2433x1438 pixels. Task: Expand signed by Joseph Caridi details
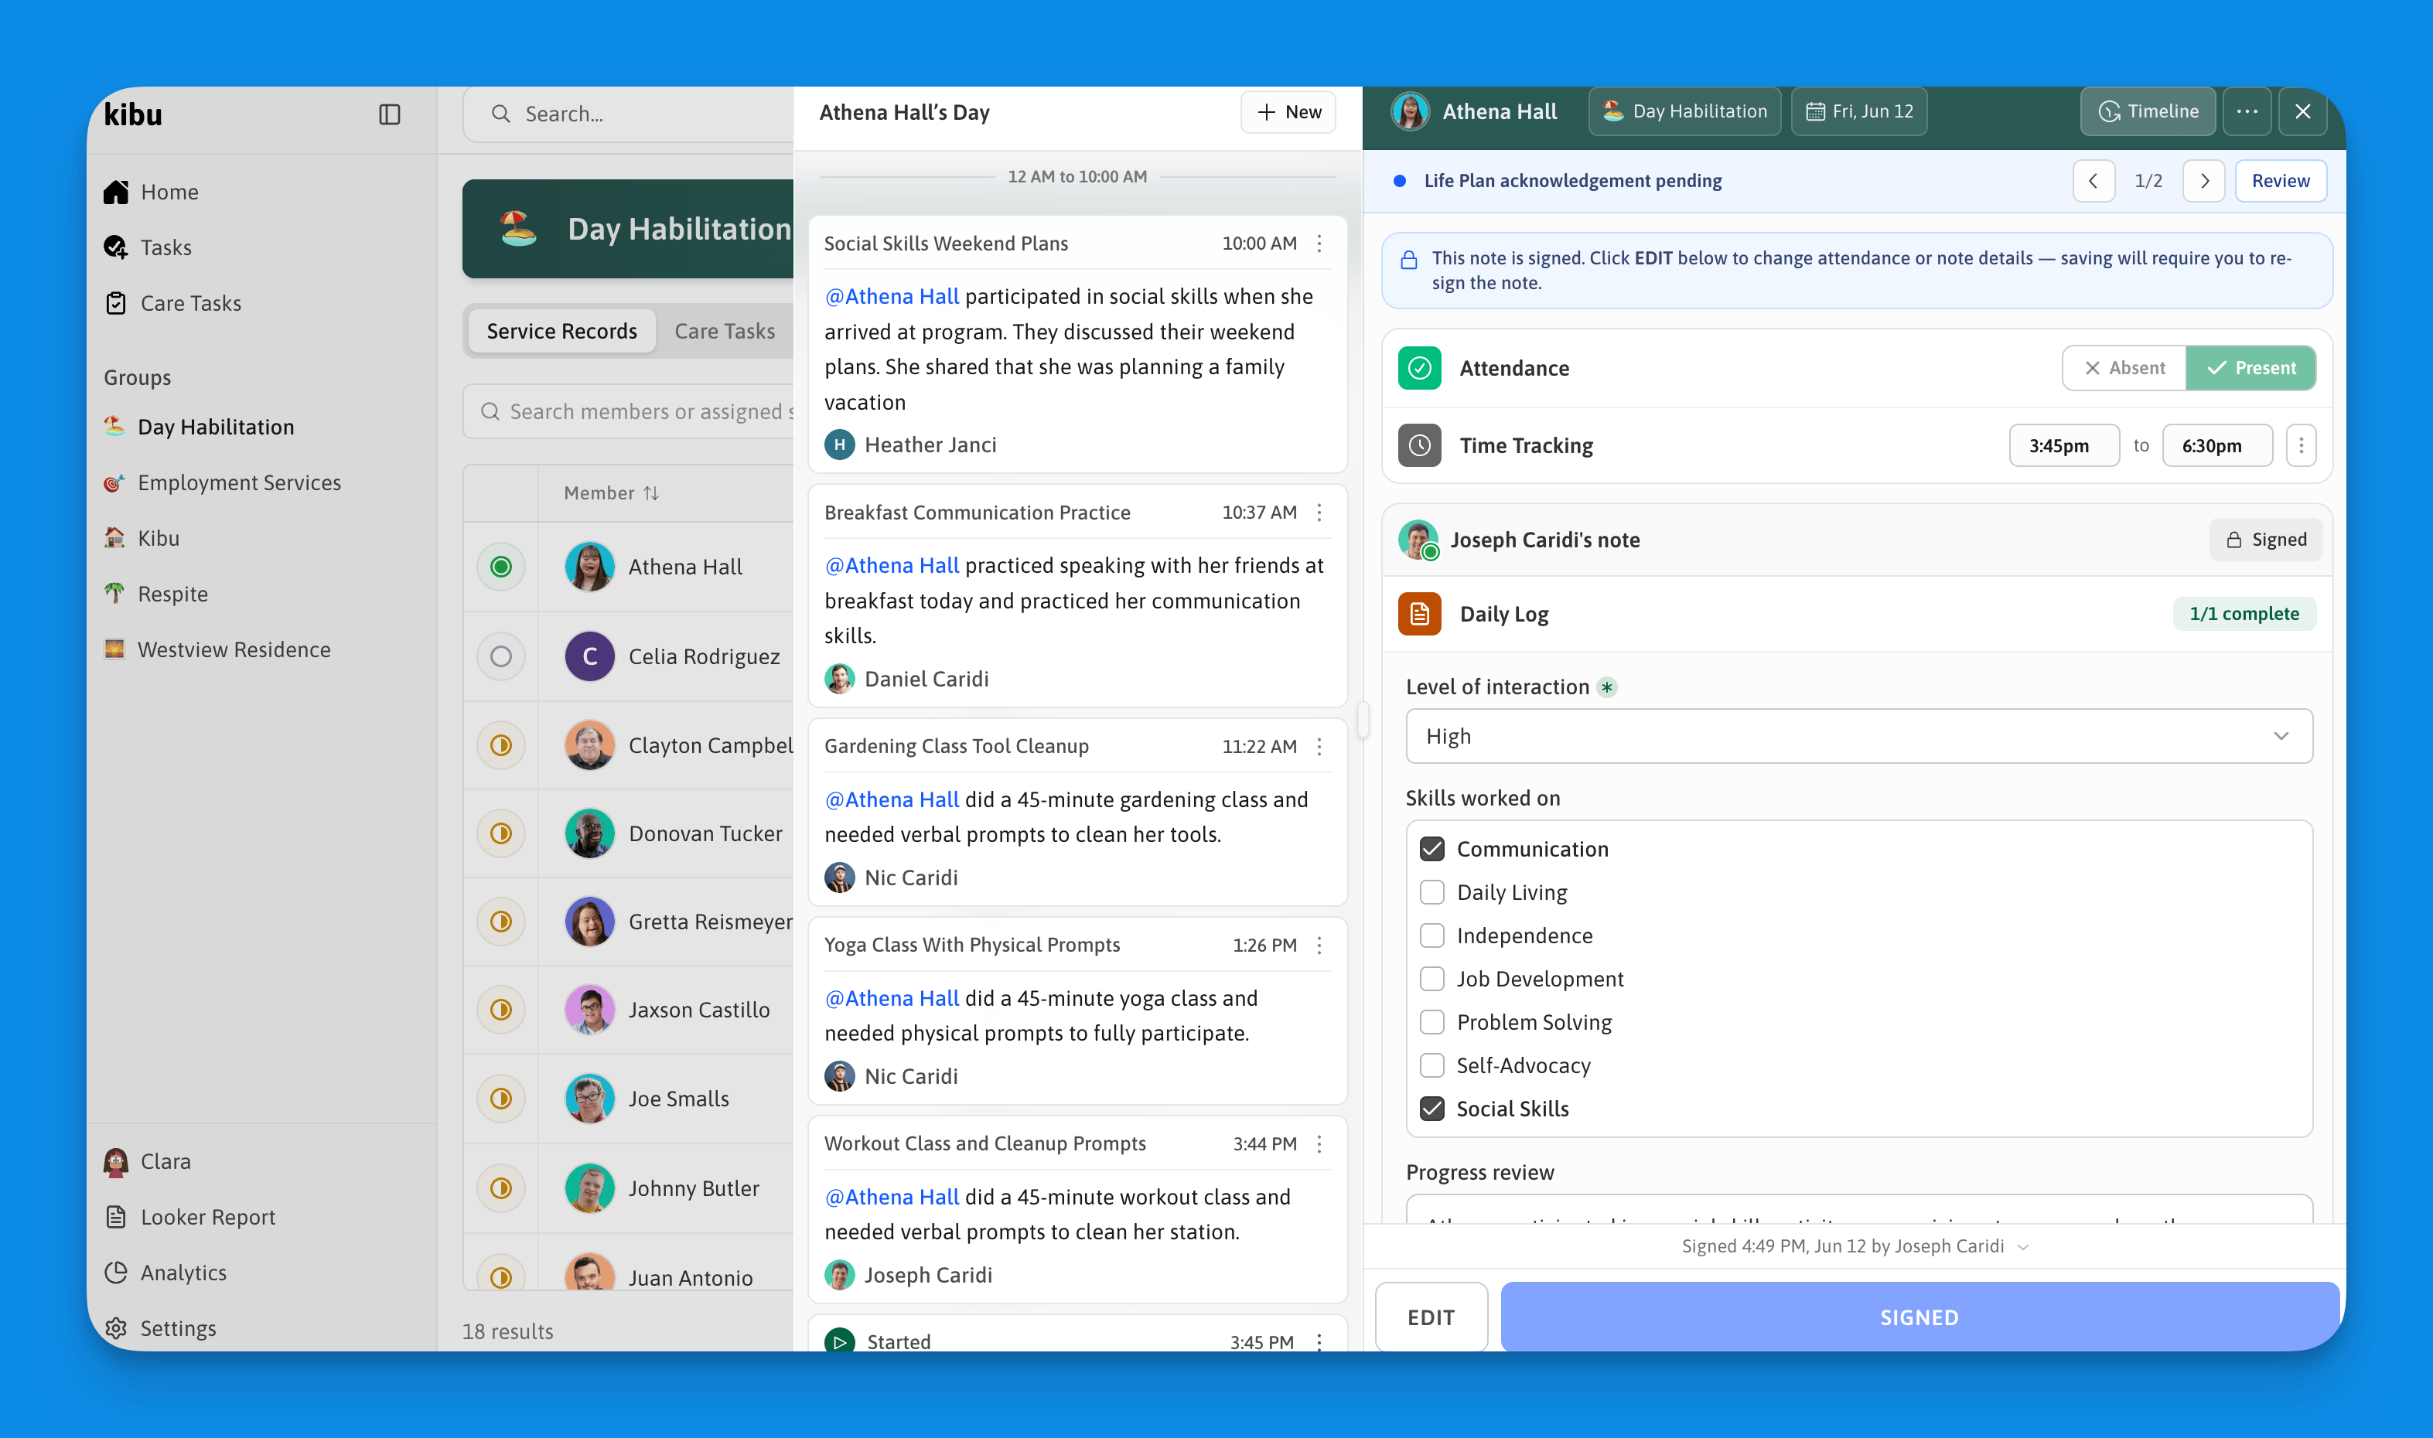(x=1855, y=1246)
